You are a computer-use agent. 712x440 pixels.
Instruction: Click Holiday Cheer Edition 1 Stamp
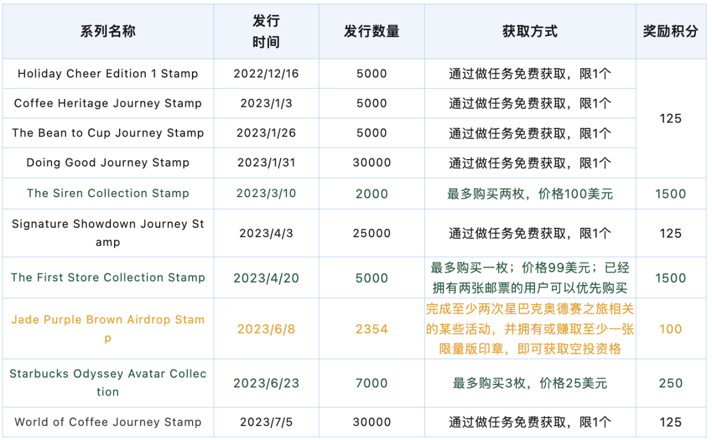pos(108,73)
